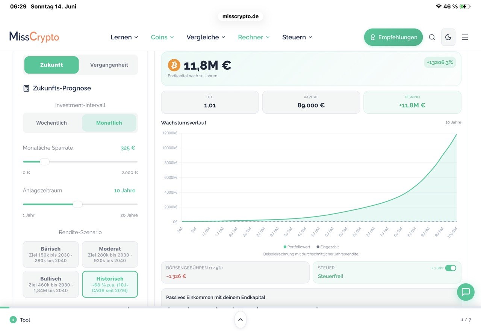The image size is (481, 331).
Task: Tap the Wi-Fi status icon
Action: (439, 6)
